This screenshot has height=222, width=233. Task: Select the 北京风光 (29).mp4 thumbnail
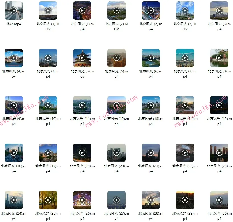point(185,200)
